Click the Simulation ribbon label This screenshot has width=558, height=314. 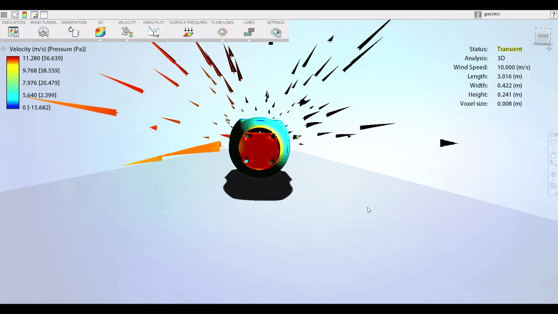tap(13, 23)
